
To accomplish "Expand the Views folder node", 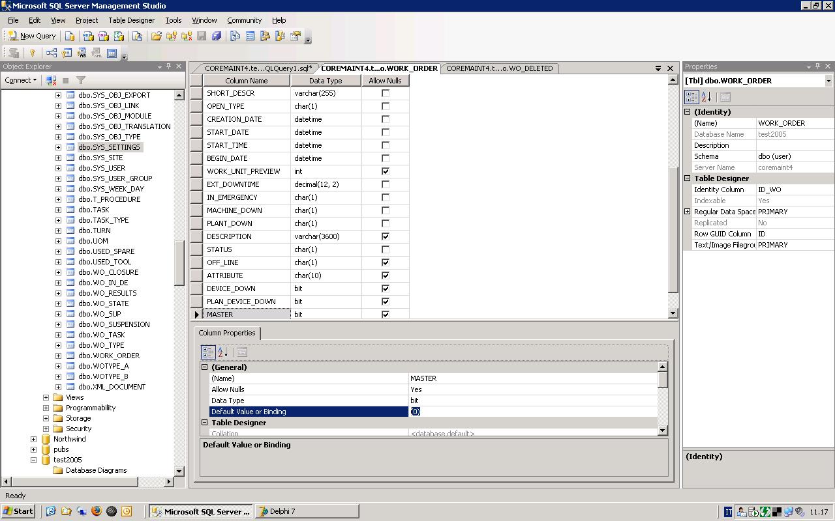I will (x=46, y=397).
